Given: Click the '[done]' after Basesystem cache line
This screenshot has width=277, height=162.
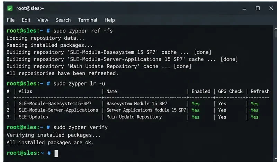Looking at the screenshot, I should coord(203,52).
